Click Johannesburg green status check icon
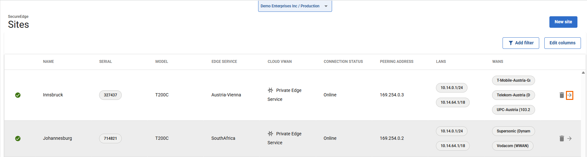Screen dimensions: 587x157 pyautogui.click(x=18, y=138)
